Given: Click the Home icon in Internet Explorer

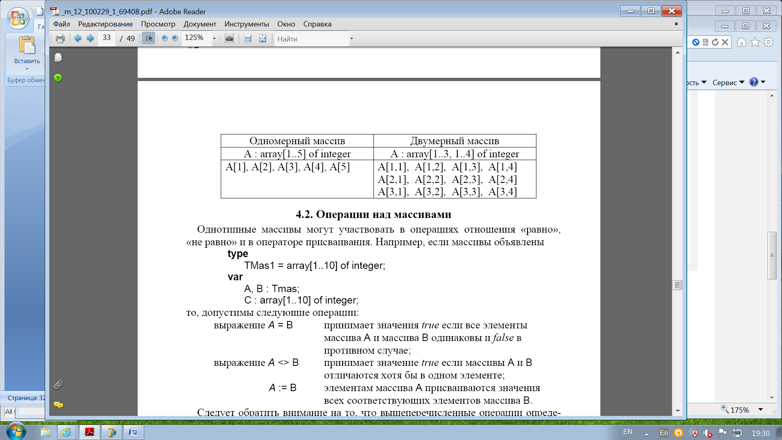Looking at the screenshot, I should 742,42.
